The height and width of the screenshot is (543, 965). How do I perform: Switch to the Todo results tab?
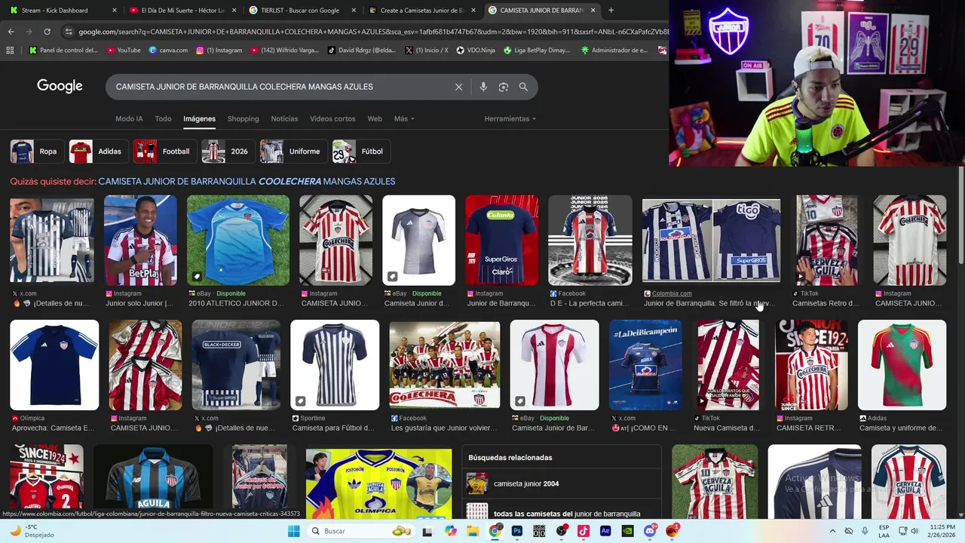click(x=163, y=118)
